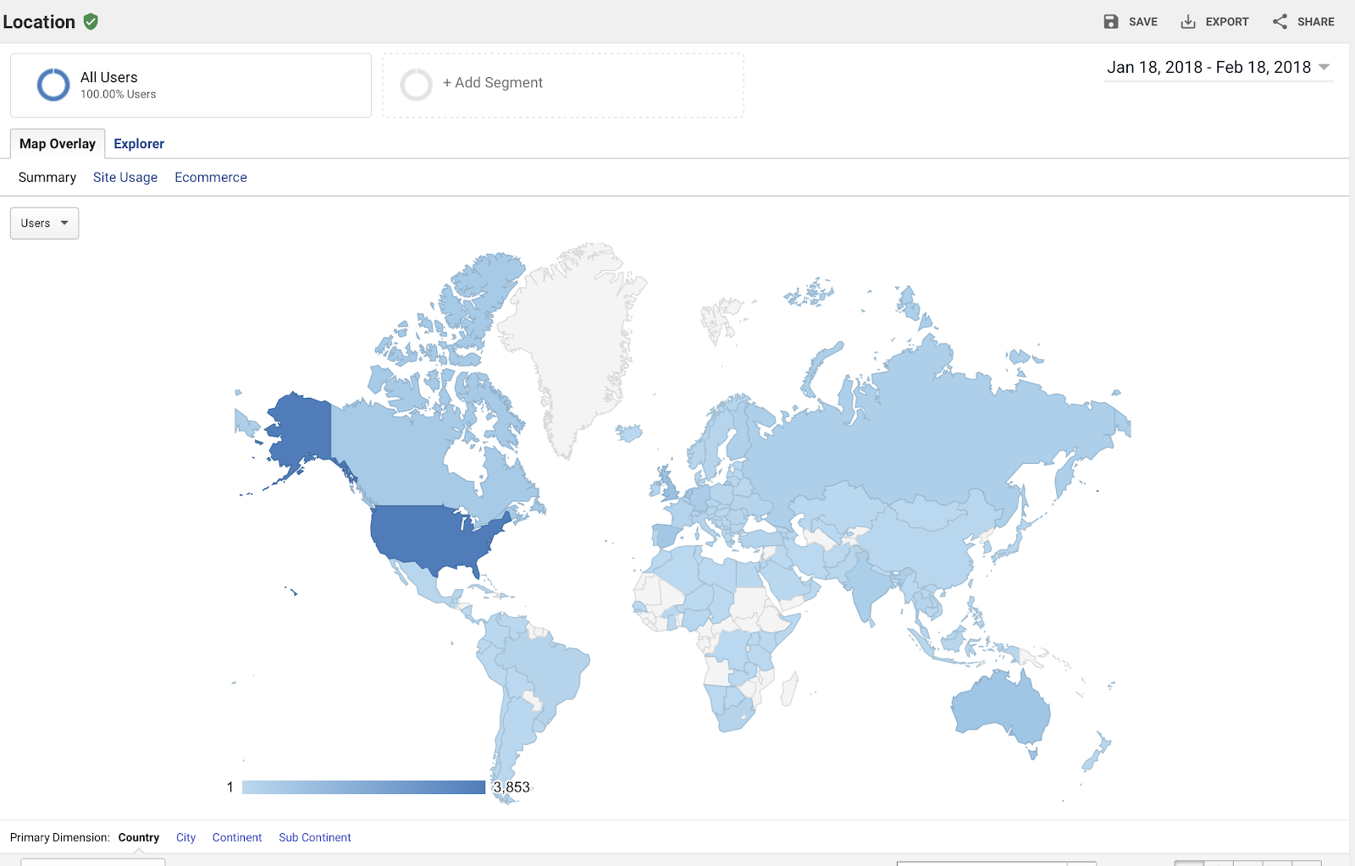Click the SHARE button label

[1316, 22]
